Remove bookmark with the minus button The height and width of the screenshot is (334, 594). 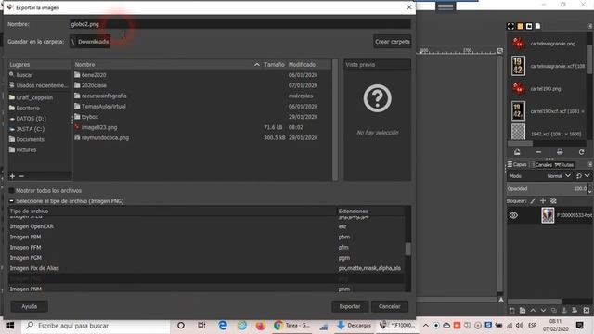(x=21, y=176)
